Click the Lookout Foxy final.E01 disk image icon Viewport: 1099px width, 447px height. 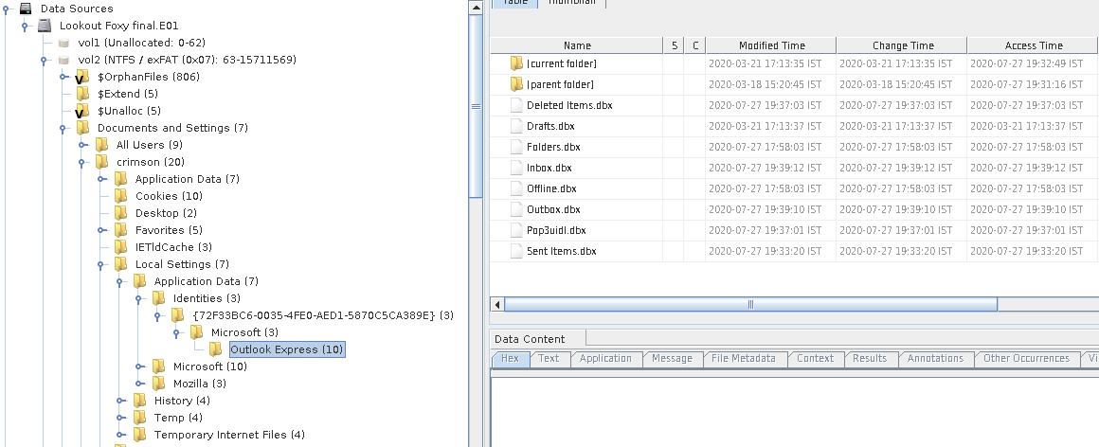point(45,26)
